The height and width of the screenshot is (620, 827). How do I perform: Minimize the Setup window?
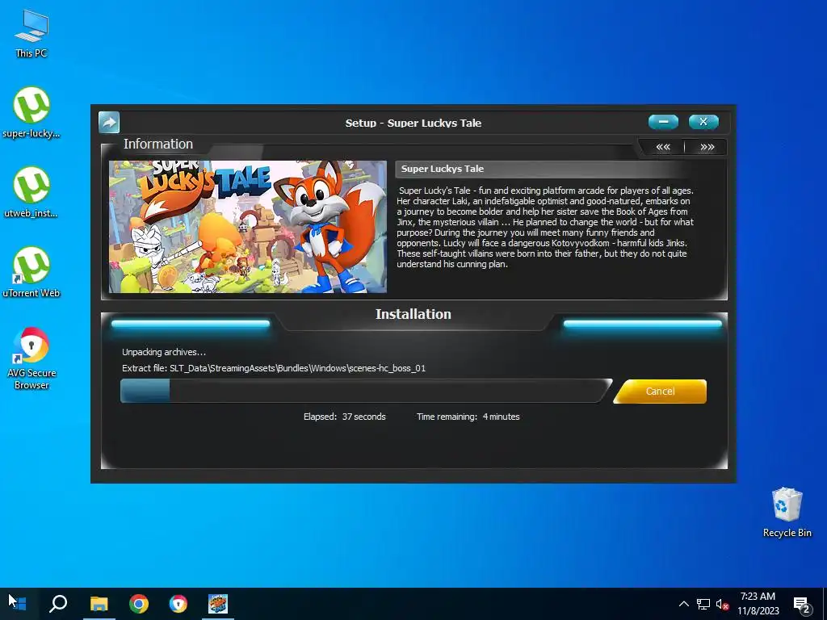(664, 122)
